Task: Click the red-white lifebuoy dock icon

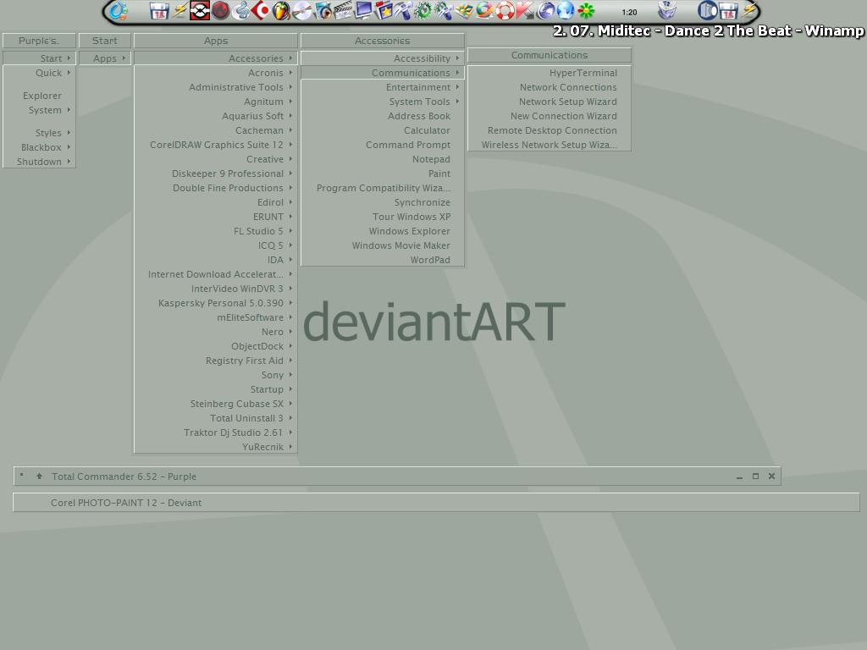Action: (x=504, y=11)
